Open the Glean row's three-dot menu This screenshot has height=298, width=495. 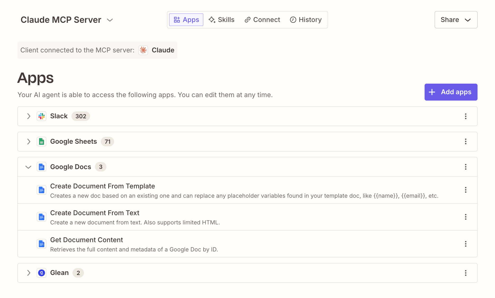tap(466, 273)
